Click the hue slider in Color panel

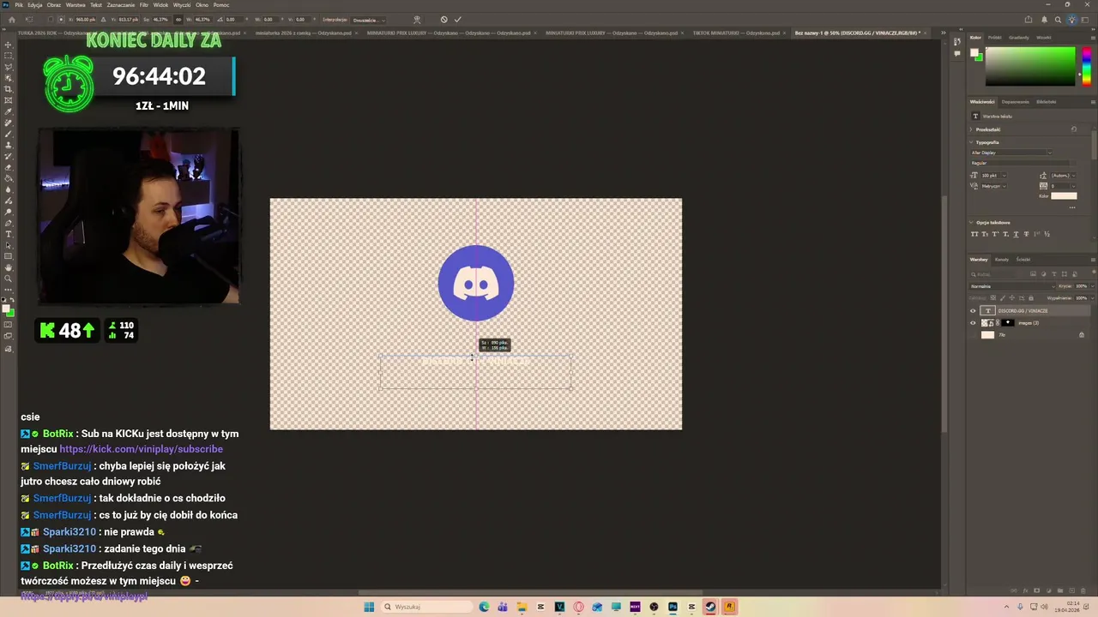click(x=1087, y=66)
